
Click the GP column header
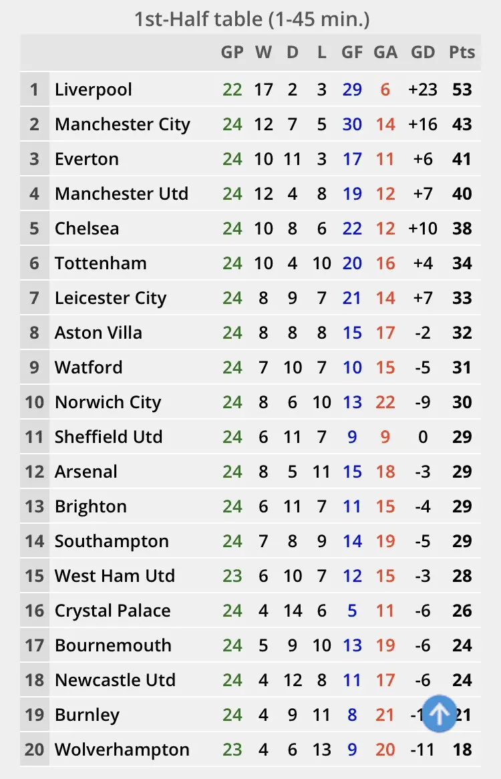[x=232, y=53]
